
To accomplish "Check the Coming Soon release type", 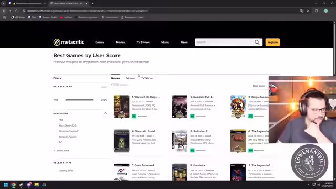I will [x=66, y=171].
